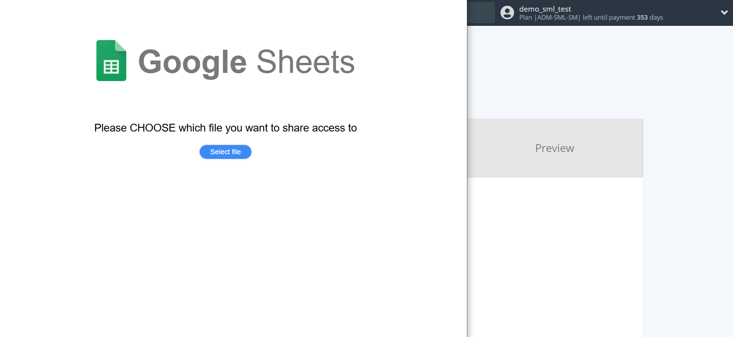This screenshot has width=733, height=337.
Task: Click the ADM-SML-SM plan label
Action: click(x=557, y=18)
